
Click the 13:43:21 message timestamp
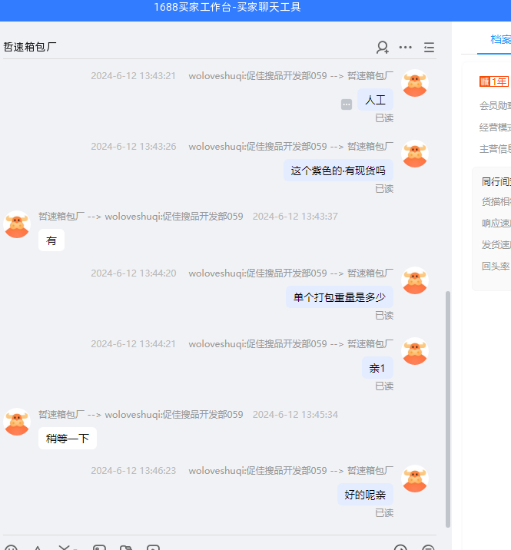(x=134, y=76)
